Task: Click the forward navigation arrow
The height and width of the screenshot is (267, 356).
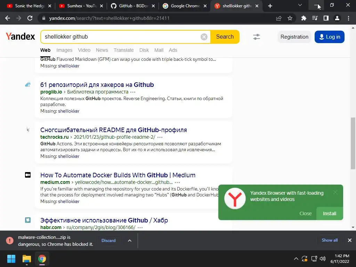Action: pyautogui.click(x=19, y=18)
